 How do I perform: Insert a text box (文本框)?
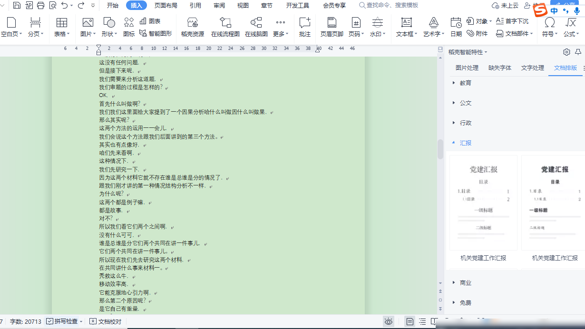click(x=407, y=27)
